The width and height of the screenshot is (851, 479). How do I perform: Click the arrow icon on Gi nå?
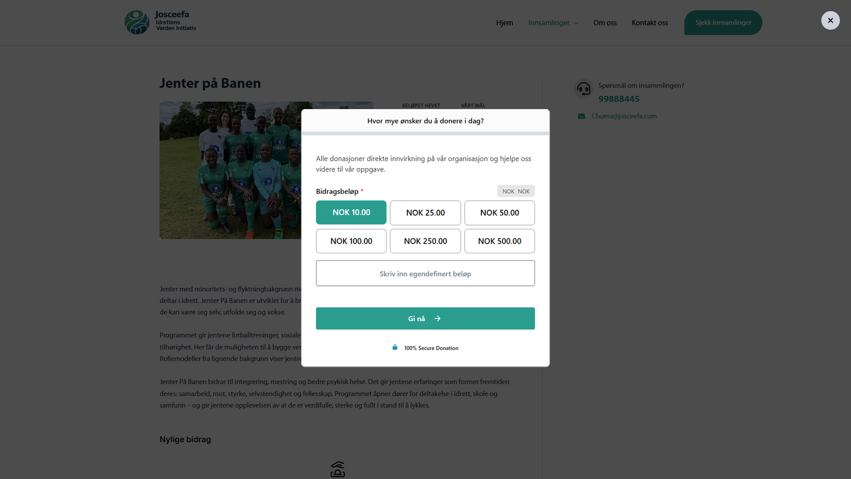[x=438, y=319]
